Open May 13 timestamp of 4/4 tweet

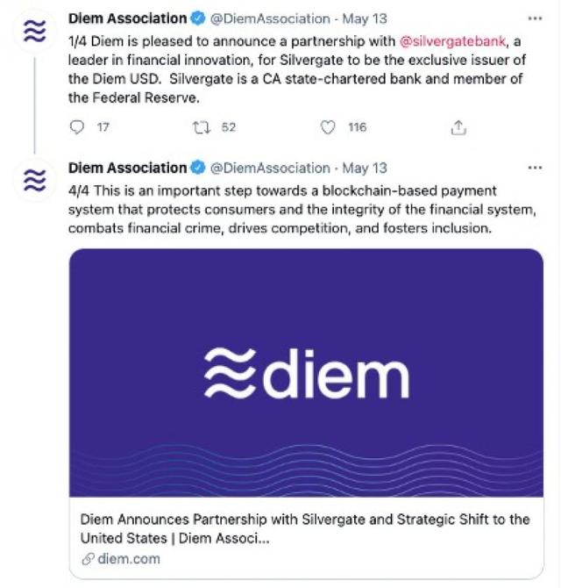click(x=365, y=168)
